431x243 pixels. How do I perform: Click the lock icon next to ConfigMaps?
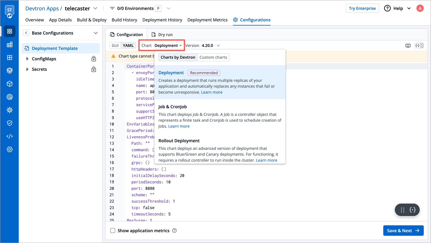point(94,59)
